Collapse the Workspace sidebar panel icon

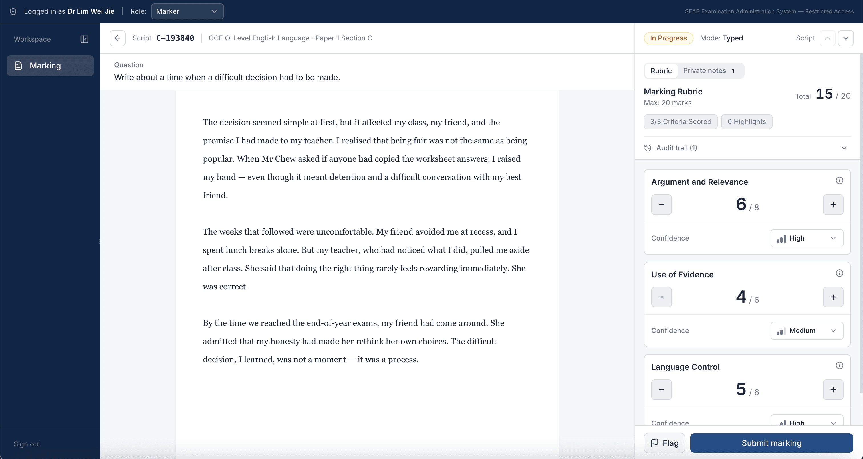84,39
